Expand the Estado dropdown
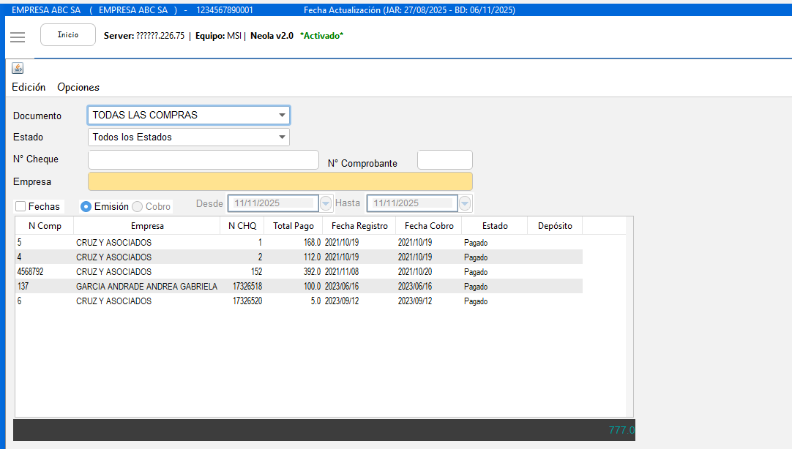The height and width of the screenshot is (449, 792). [282, 137]
